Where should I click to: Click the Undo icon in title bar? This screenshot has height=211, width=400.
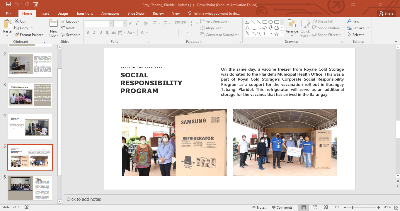point(17,4)
